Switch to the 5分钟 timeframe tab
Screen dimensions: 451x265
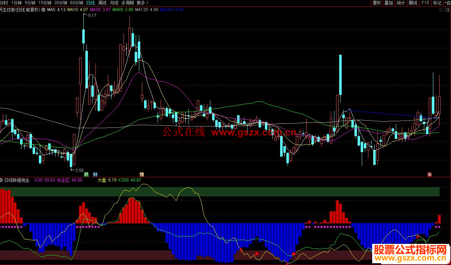point(30,3)
